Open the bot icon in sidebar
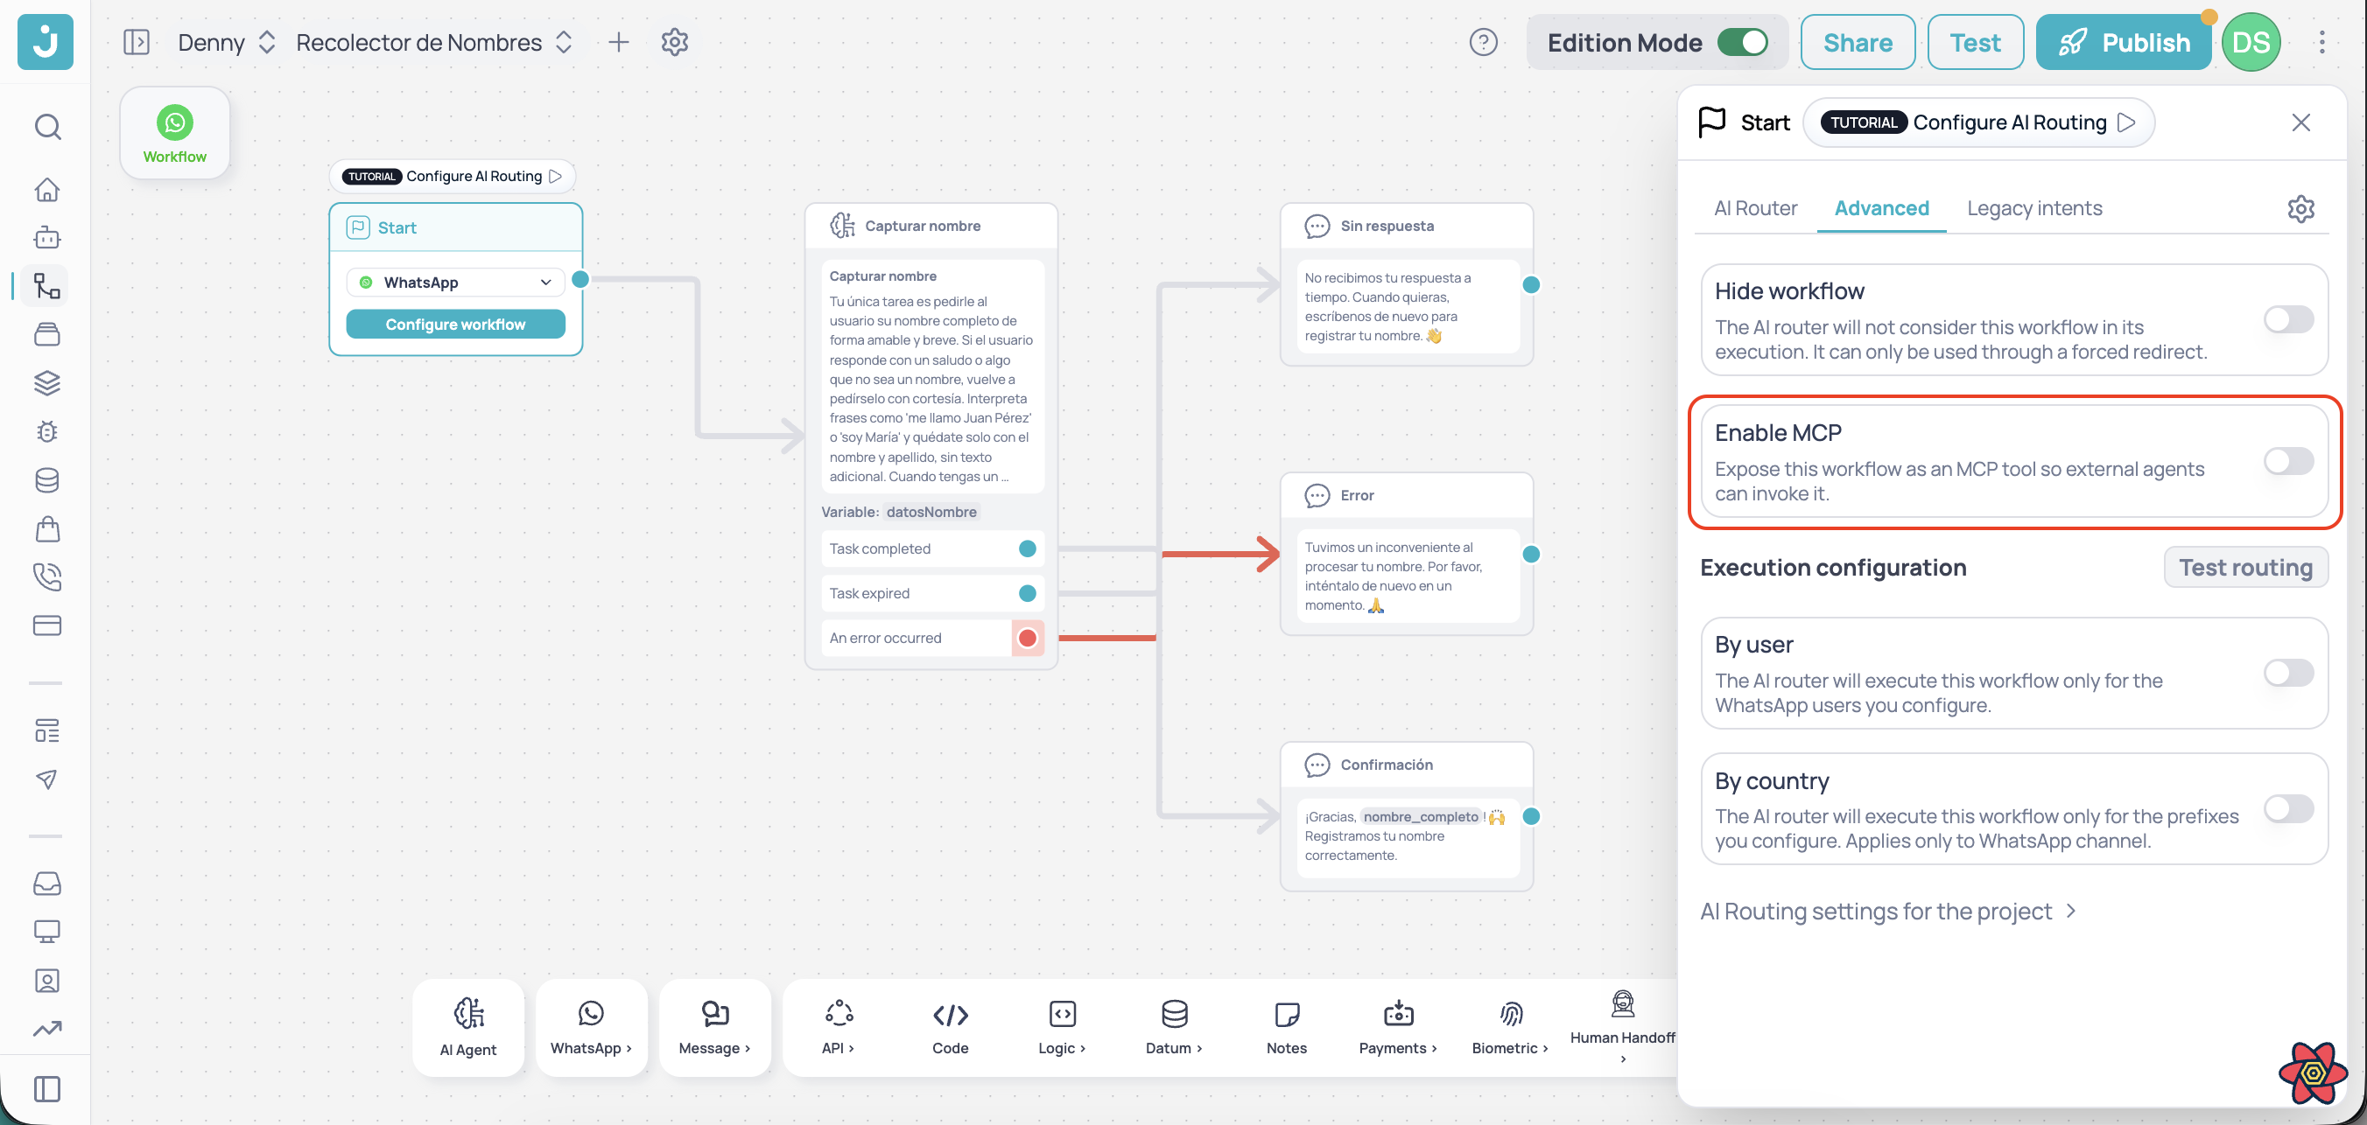Screen dimensions: 2367x1125 pyautogui.click(x=48, y=238)
